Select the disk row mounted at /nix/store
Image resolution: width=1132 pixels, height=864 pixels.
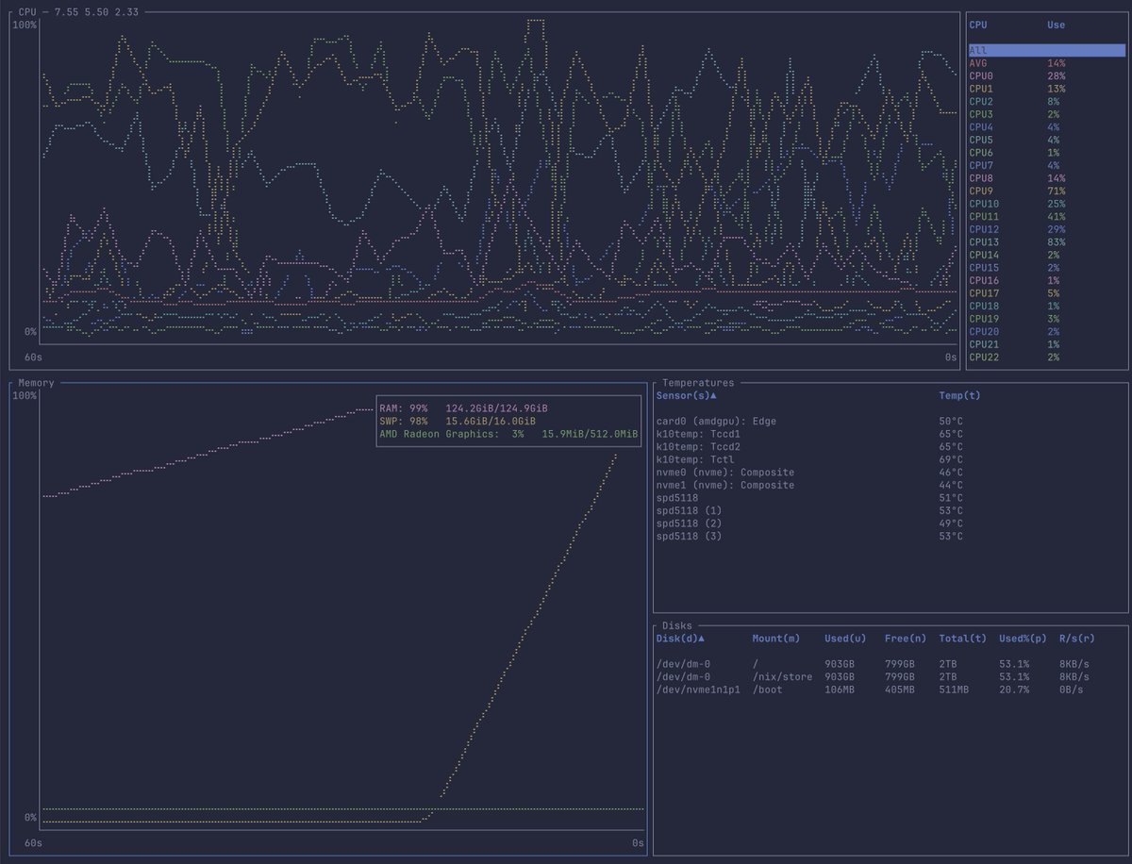(890, 677)
